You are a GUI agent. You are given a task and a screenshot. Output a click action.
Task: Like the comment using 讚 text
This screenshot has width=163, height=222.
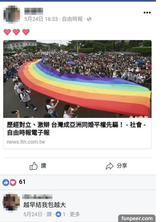point(49,214)
